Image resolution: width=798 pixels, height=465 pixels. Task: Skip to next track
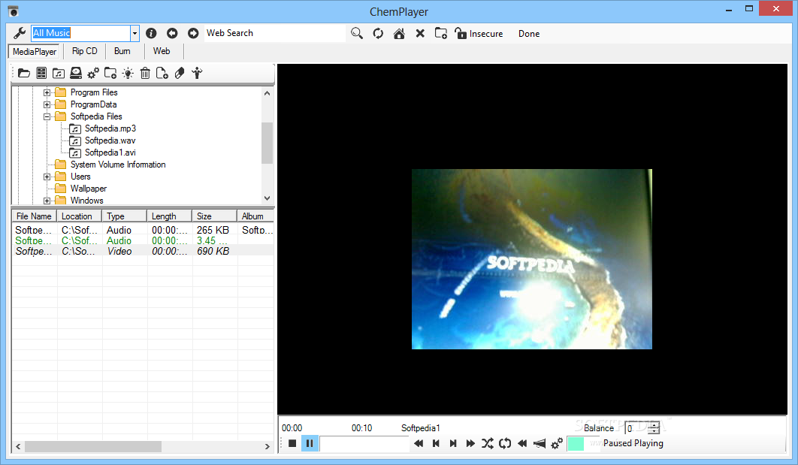(x=453, y=443)
